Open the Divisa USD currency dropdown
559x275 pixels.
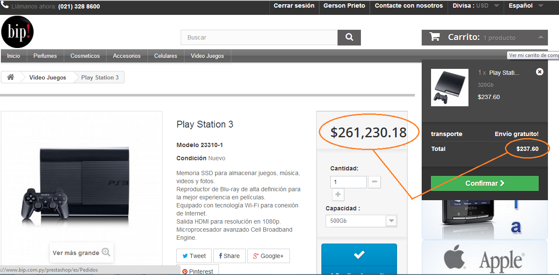476,6
